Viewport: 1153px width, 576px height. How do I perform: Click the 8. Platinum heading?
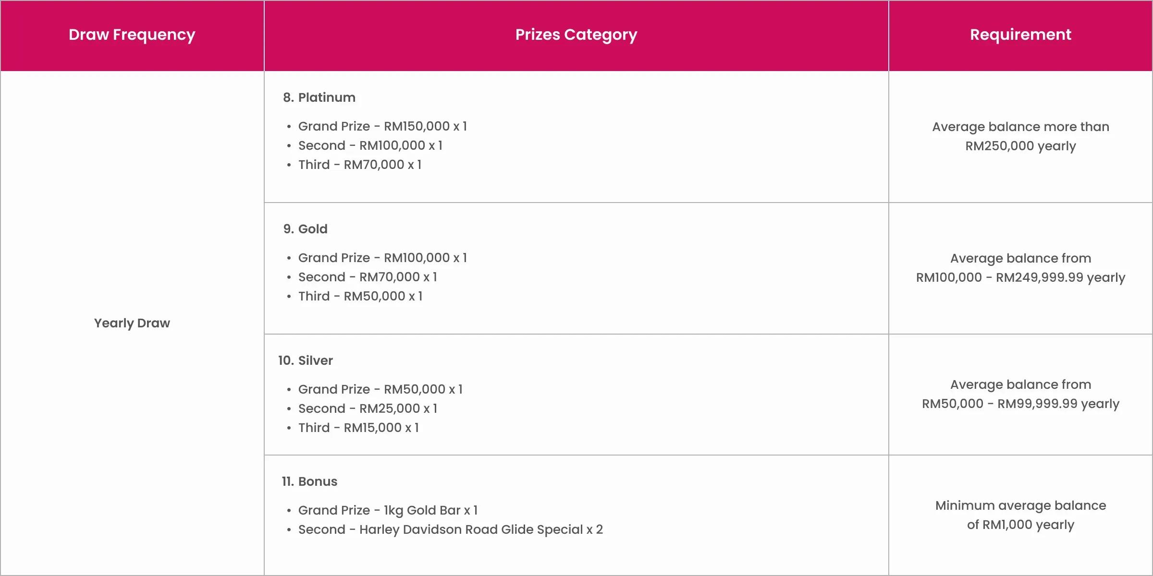pos(319,97)
